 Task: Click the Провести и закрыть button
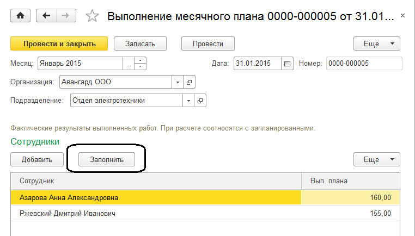pos(59,44)
